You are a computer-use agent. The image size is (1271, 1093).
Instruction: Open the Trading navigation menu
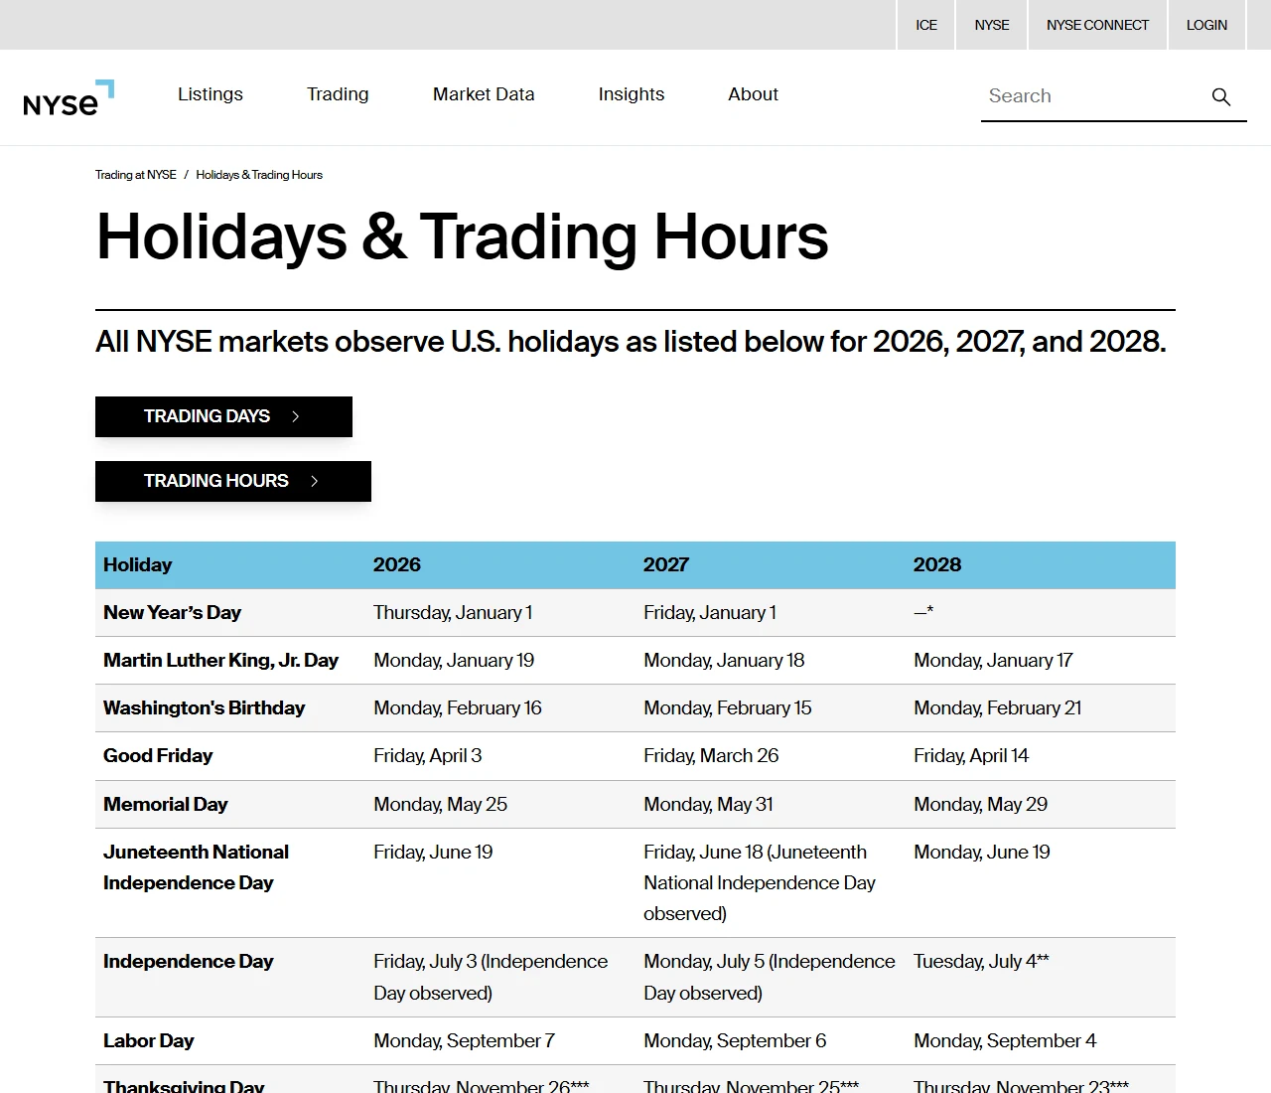(x=338, y=94)
